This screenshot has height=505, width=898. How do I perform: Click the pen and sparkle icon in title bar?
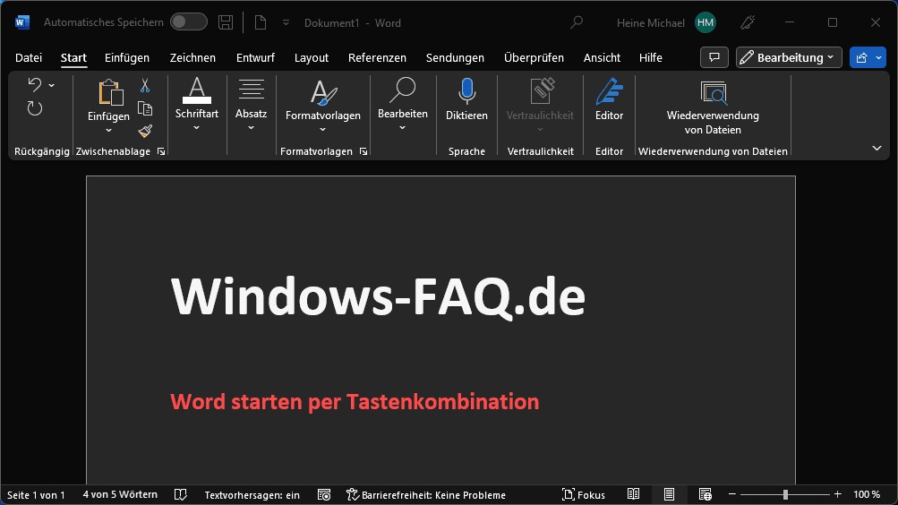click(x=748, y=22)
